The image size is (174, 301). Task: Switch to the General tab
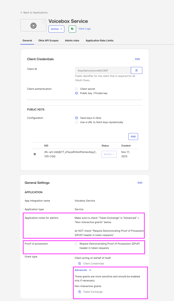(x=27, y=41)
